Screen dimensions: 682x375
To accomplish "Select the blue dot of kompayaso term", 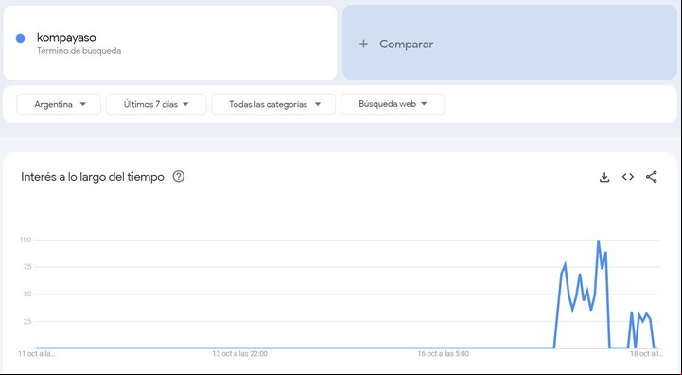I will pyautogui.click(x=20, y=38).
